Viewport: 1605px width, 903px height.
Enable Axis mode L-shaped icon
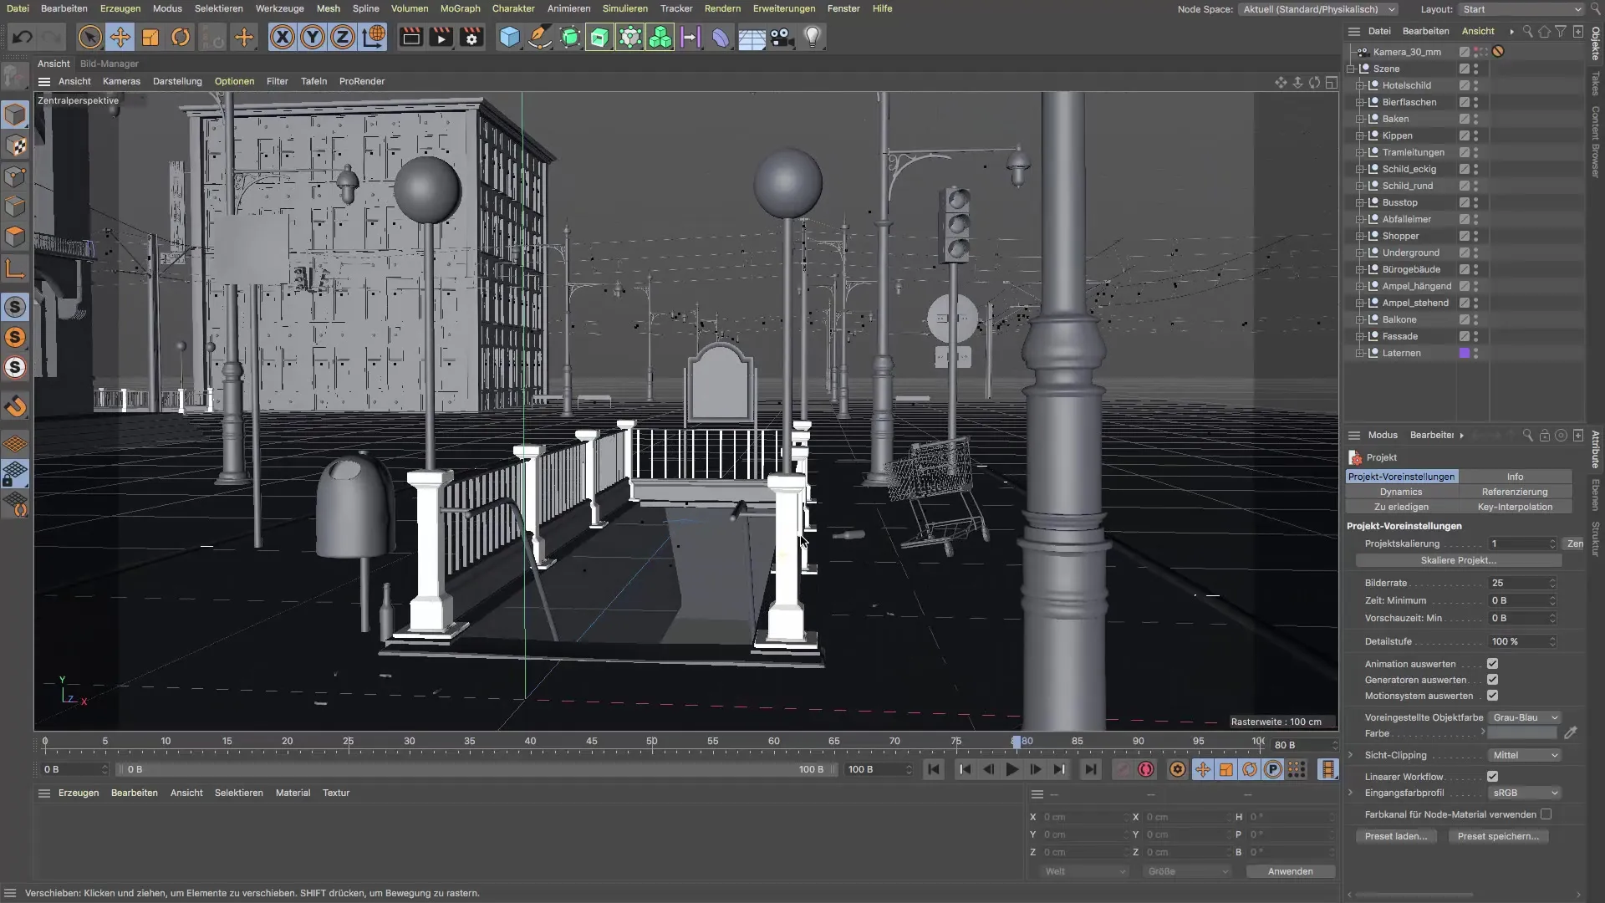(x=15, y=268)
